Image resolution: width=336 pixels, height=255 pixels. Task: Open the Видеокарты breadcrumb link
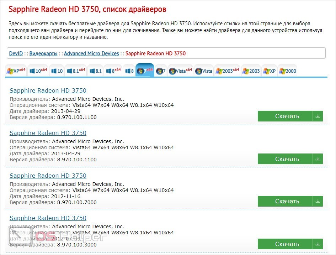(x=43, y=53)
